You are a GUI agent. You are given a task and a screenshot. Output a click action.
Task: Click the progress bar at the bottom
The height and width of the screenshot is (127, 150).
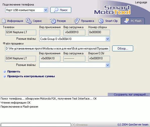36,125
